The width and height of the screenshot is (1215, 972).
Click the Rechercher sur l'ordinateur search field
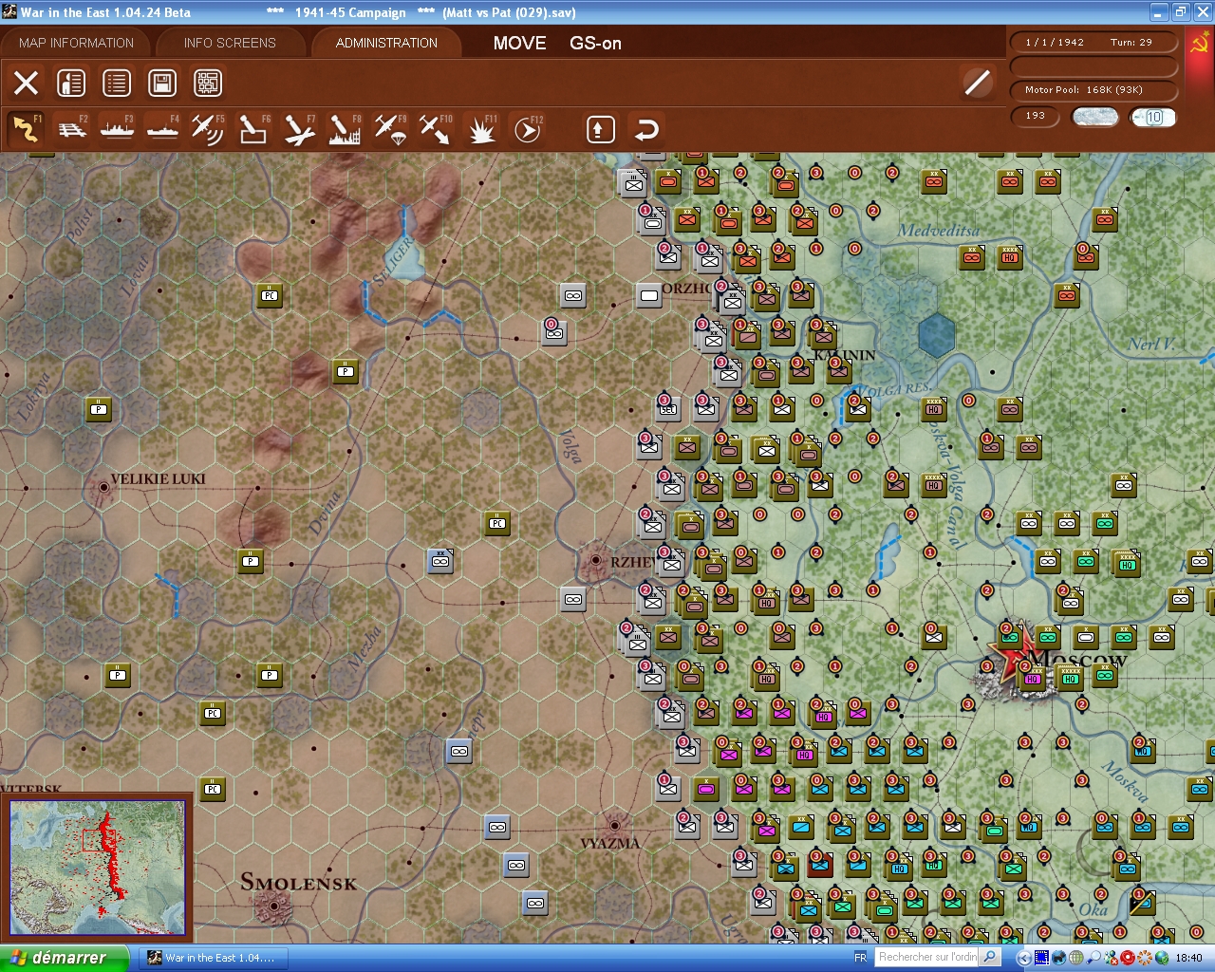coord(927,957)
